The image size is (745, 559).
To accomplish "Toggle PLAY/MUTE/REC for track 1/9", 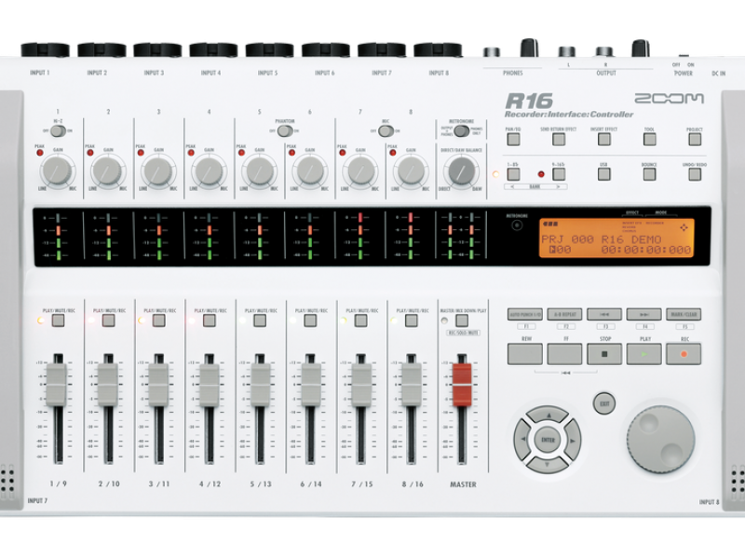I will 58,320.
